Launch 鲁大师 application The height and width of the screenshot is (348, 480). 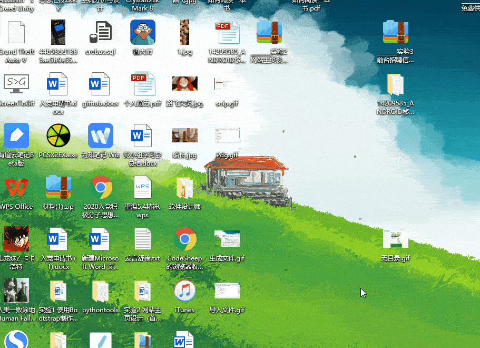pos(143,33)
